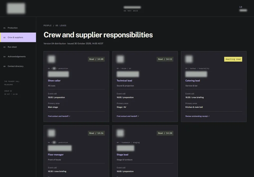
Task: Go to Run sheet section
Action: click(18, 47)
